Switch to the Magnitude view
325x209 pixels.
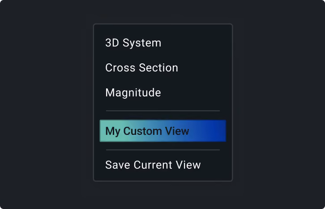coord(162,92)
